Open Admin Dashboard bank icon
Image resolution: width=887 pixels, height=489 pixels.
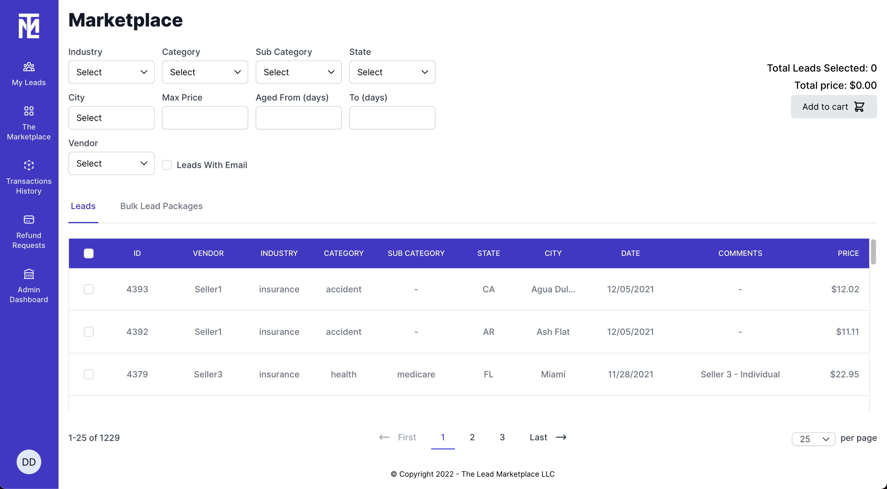point(29,274)
